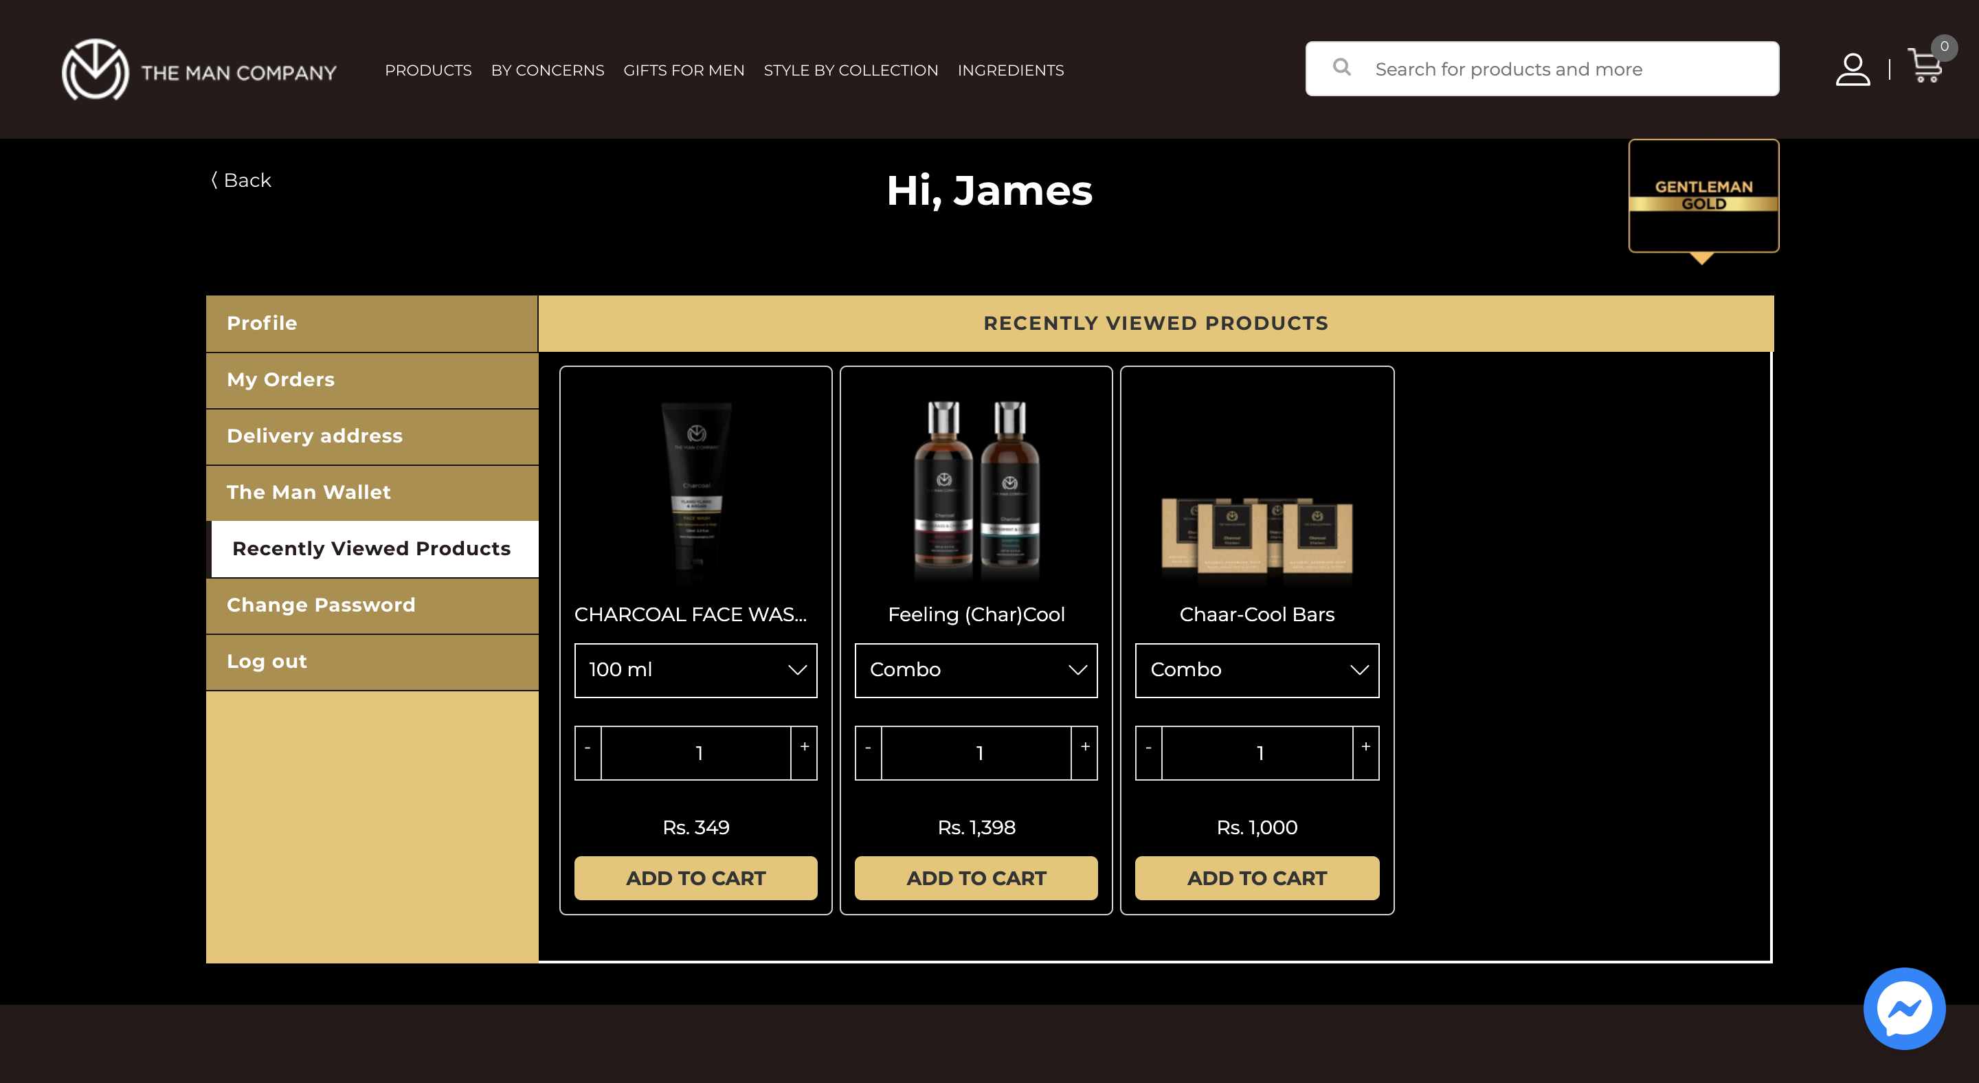Click the search magnifier icon
Screen dimensions: 1979x1083
[1341, 67]
